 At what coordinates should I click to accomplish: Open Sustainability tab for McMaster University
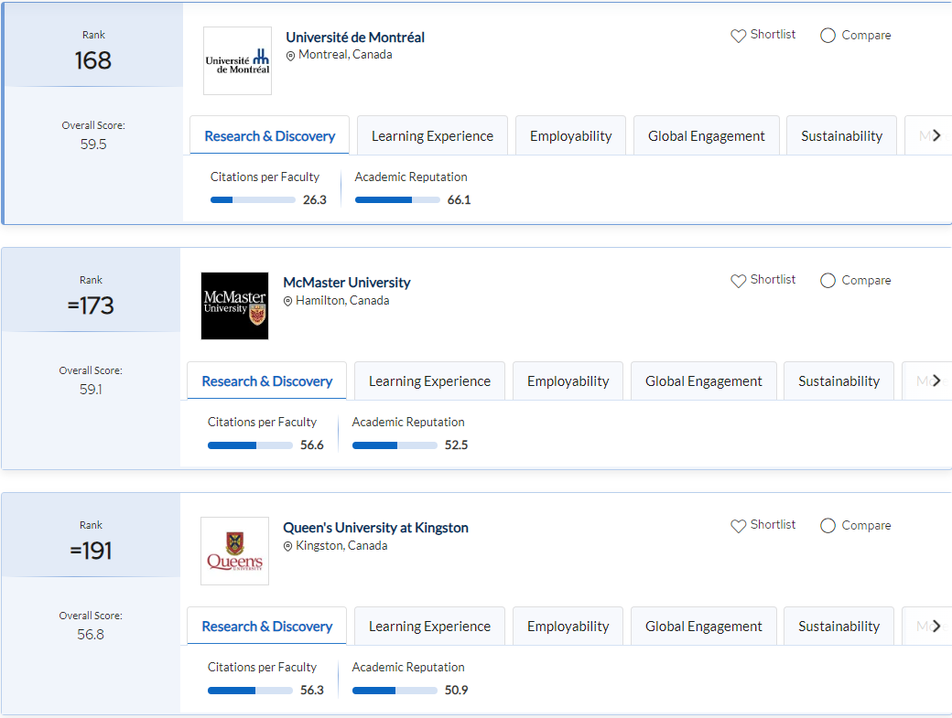[x=838, y=381]
